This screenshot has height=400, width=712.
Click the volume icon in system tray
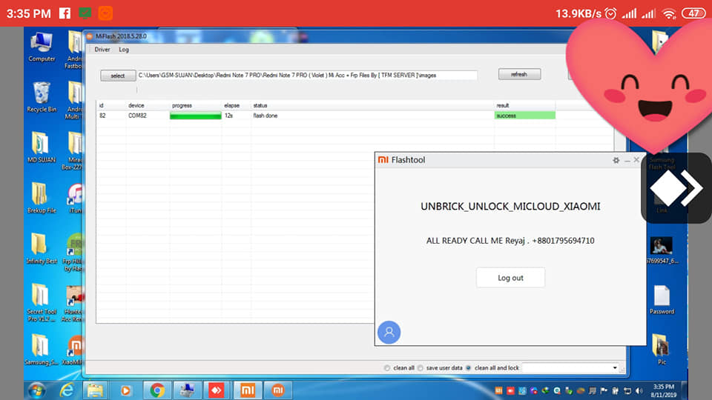tap(639, 390)
